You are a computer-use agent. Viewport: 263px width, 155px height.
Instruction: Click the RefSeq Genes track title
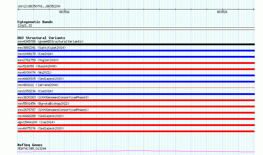click(x=30, y=145)
